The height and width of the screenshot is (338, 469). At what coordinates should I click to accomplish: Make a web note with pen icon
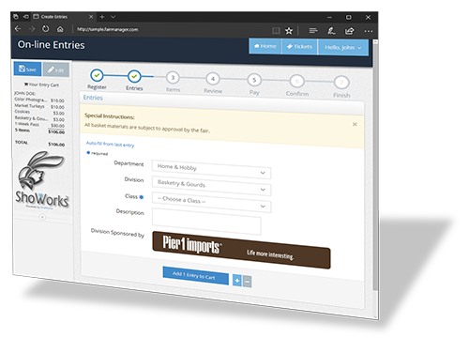point(331,31)
